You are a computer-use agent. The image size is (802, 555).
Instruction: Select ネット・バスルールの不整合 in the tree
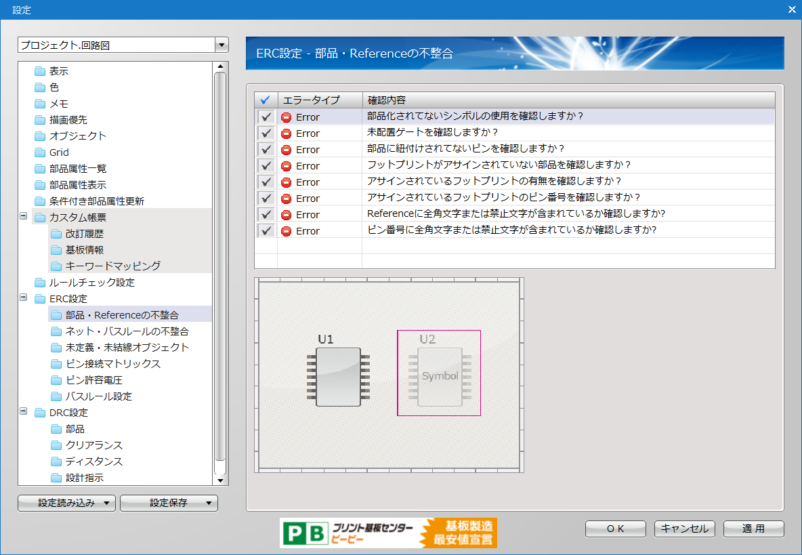(127, 331)
